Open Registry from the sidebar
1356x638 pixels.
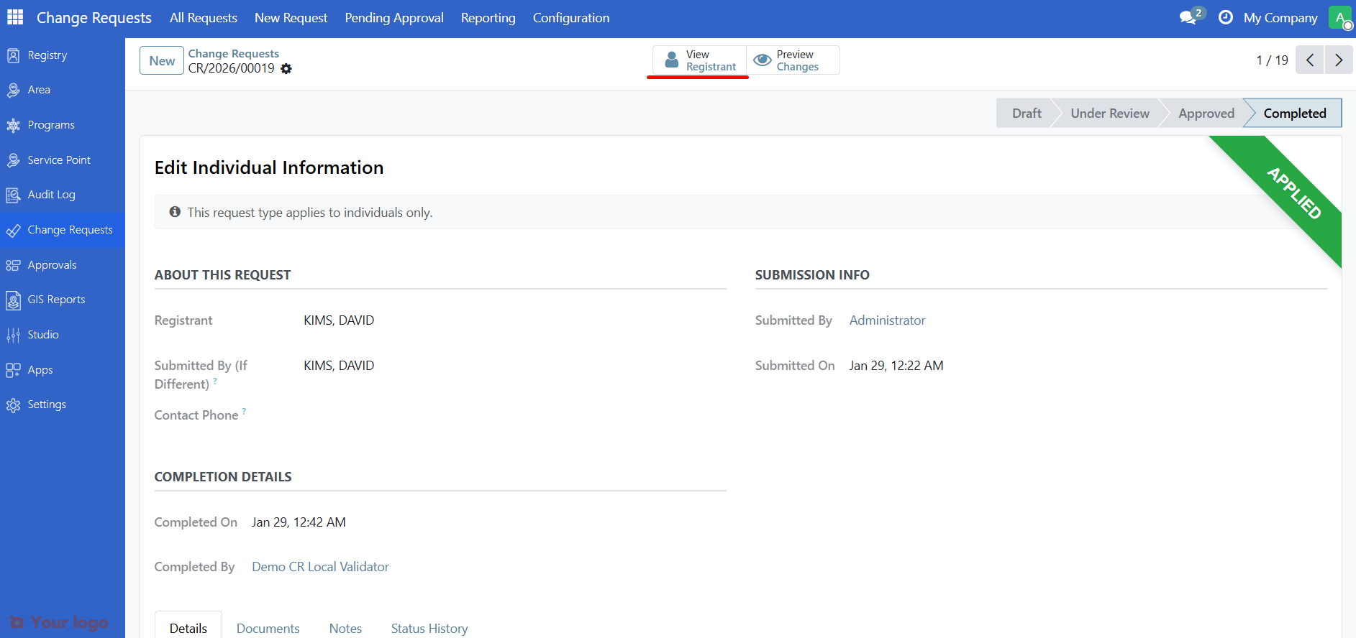[x=47, y=55]
